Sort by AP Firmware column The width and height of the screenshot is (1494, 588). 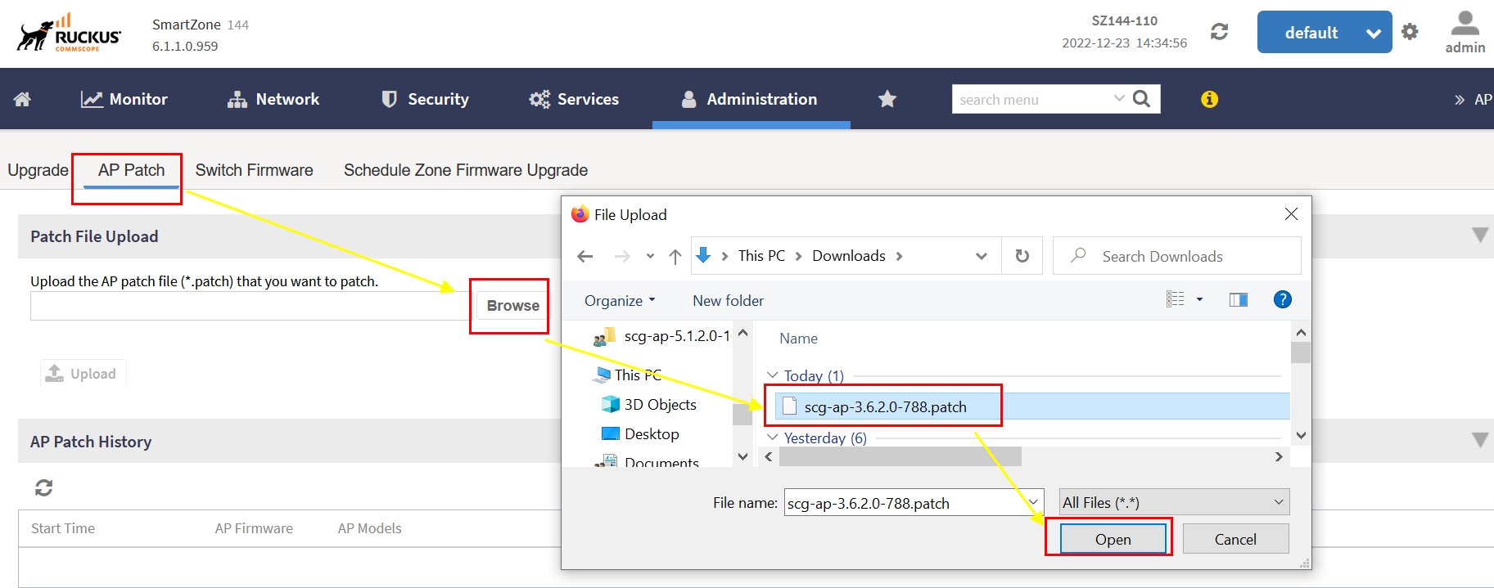pyautogui.click(x=254, y=528)
